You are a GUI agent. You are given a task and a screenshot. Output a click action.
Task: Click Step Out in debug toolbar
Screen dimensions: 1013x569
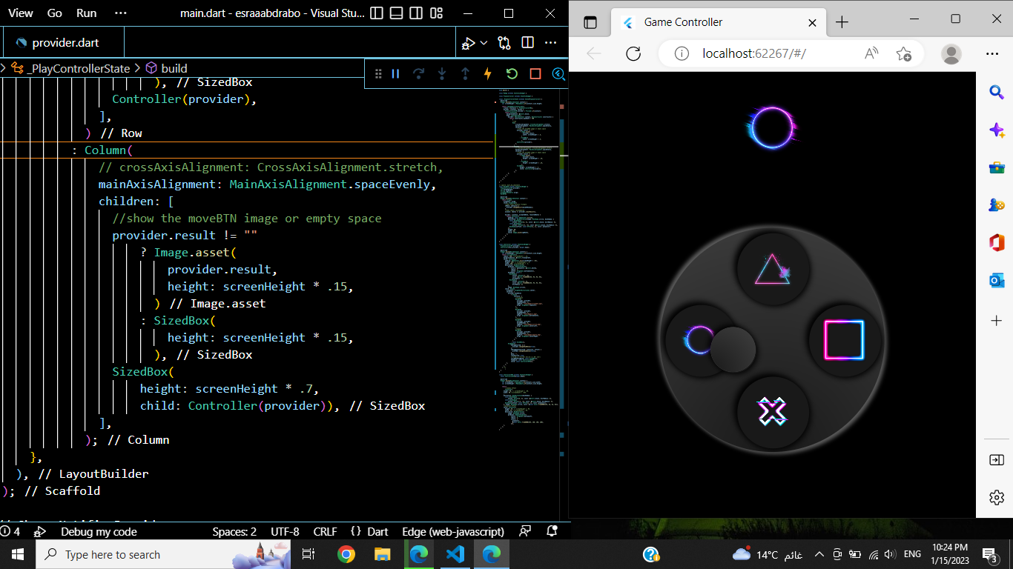tap(465, 73)
